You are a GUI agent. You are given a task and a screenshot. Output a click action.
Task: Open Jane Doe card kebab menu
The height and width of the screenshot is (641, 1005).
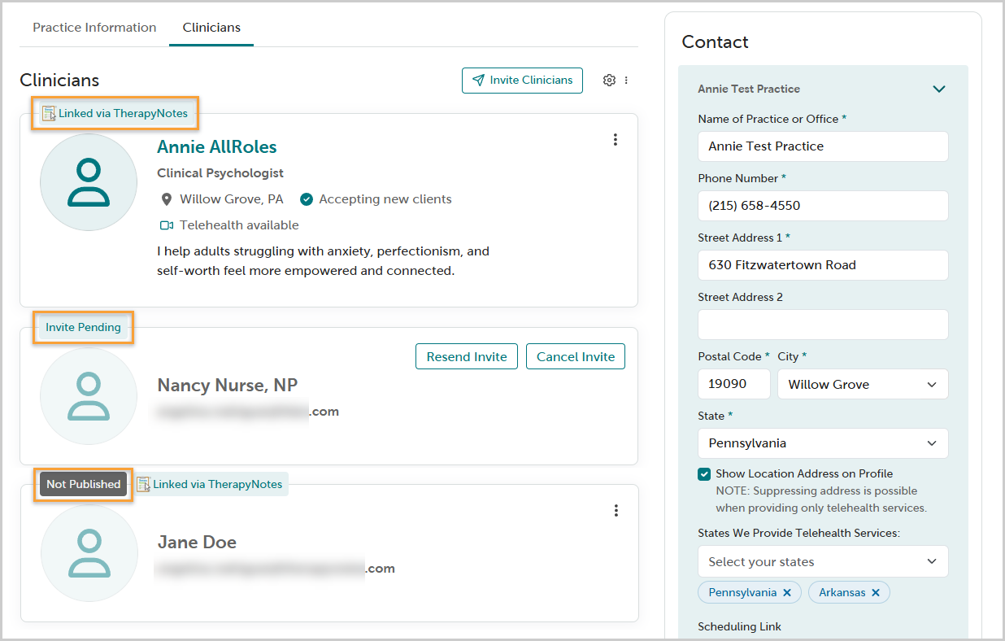(616, 511)
